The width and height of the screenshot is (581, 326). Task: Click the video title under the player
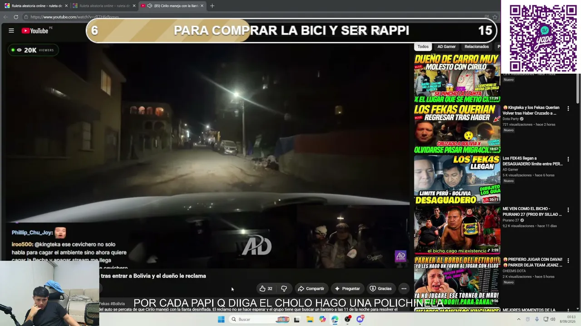click(x=153, y=276)
